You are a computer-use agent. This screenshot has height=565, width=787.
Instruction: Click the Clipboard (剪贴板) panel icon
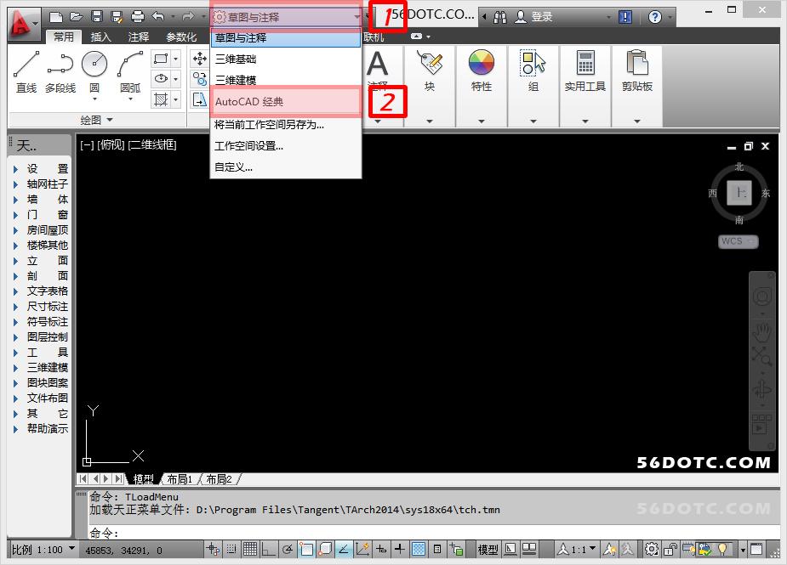tap(636, 66)
